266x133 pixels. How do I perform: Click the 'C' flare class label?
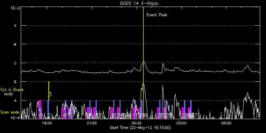(x=15, y=63)
